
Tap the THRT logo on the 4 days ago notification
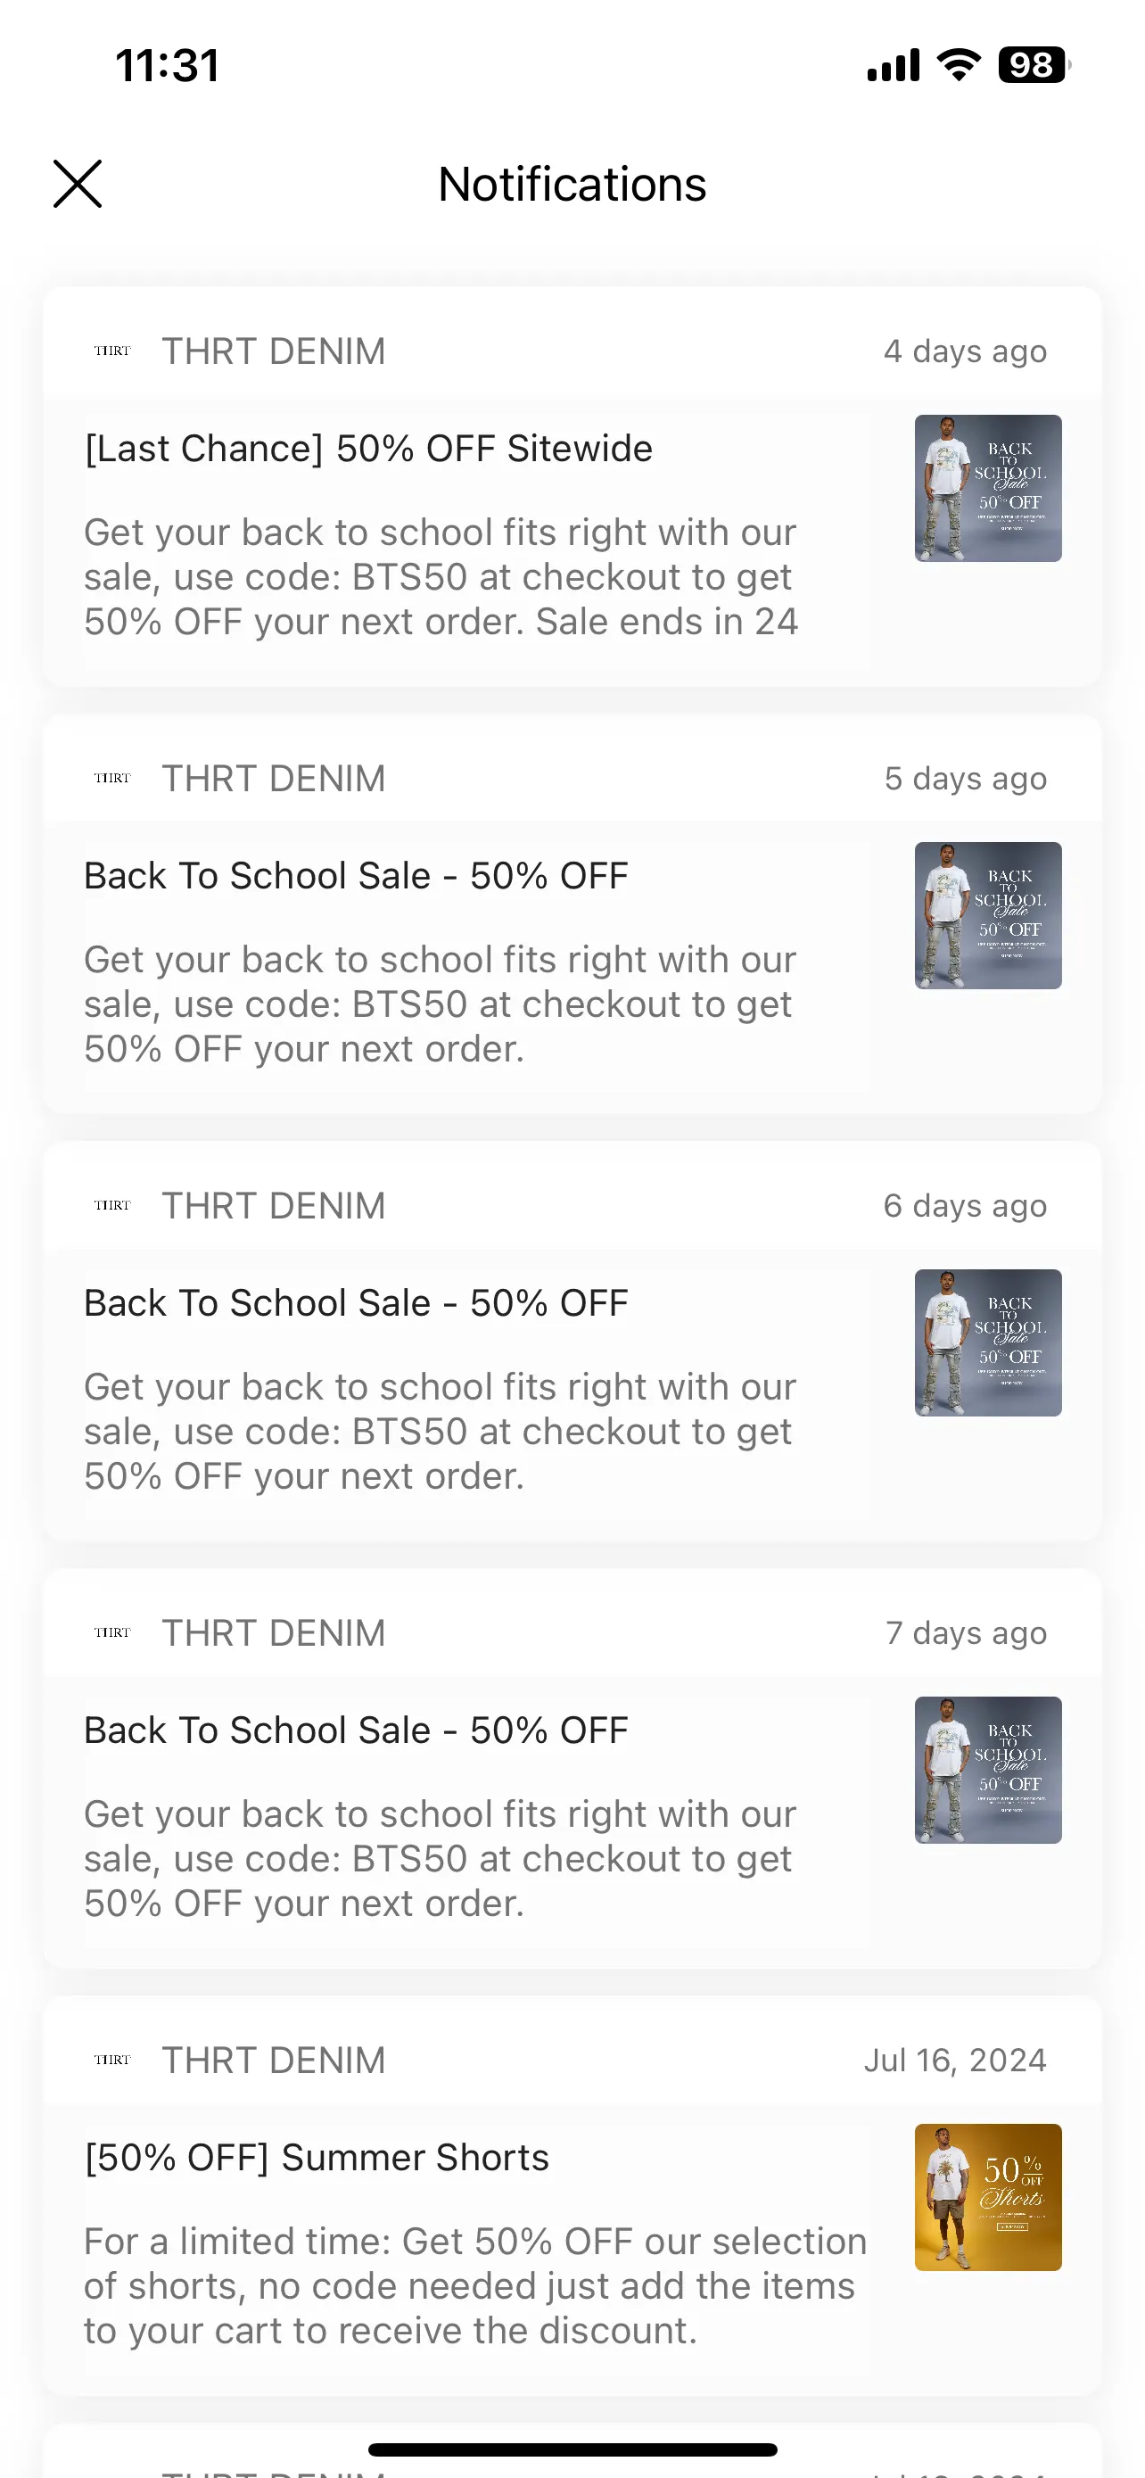[x=112, y=351]
